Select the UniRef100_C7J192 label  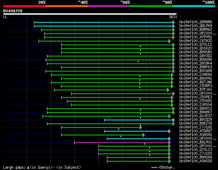pyautogui.click(x=196, y=127)
